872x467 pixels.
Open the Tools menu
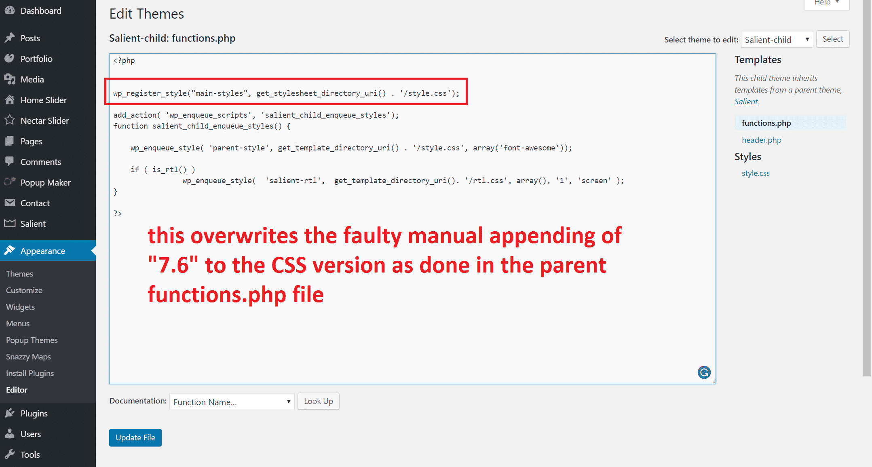coord(48,454)
